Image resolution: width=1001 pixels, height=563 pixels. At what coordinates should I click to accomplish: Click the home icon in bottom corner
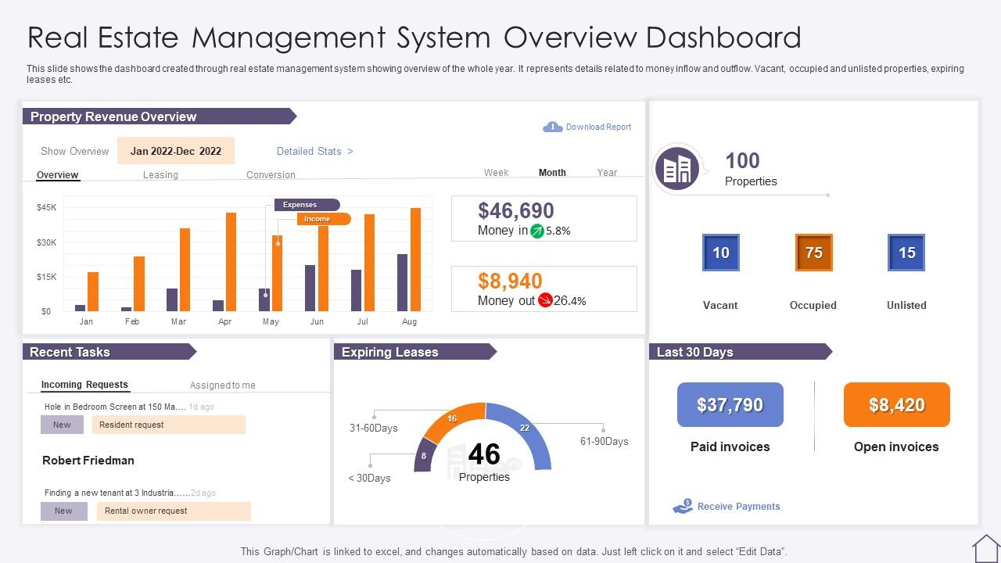tap(985, 547)
